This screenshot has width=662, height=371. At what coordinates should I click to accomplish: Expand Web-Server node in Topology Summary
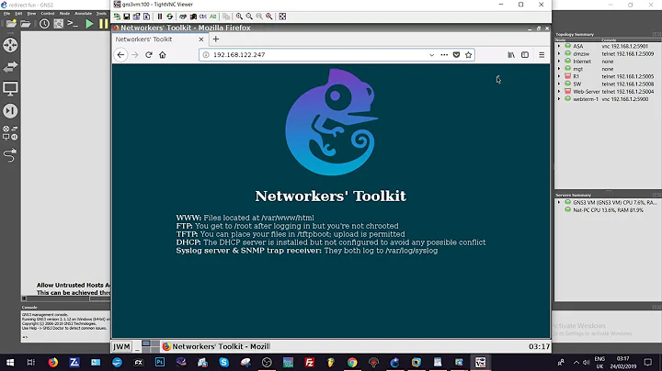tap(559, 92)
